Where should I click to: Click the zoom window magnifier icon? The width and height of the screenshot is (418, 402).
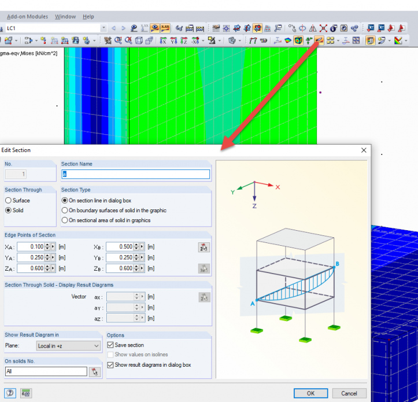118,40
